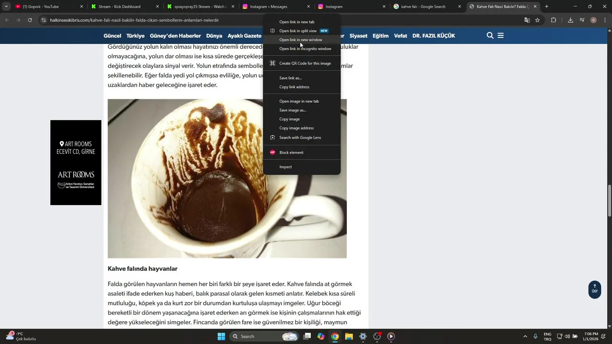The height and width of the screenshot is (344, 612).
Task: Choose Inspect in context menu
Action: click(302, 167)
